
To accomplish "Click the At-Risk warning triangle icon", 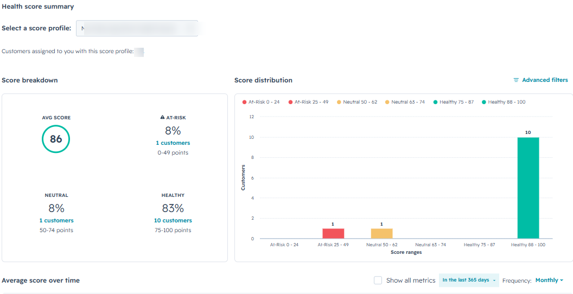I will point(163,118).
